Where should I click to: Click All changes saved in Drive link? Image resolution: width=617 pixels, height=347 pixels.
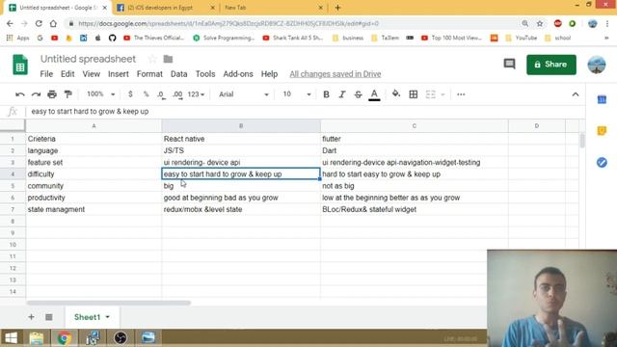pyautogui.click(x=335, y=74)
